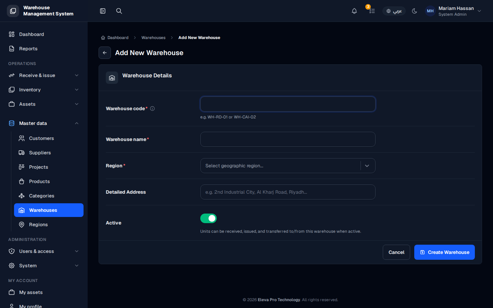Image resolution: width=493 pixels, height=308 pixels.
Task: Collapse the Master data section
Action: point(44,123)
